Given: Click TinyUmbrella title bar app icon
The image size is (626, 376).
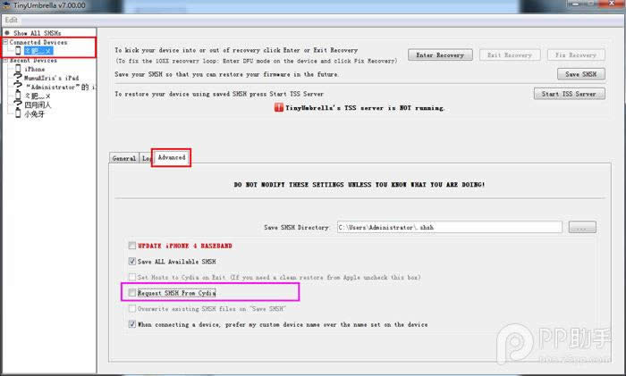Looking at the screenshot, I should 6,5.
